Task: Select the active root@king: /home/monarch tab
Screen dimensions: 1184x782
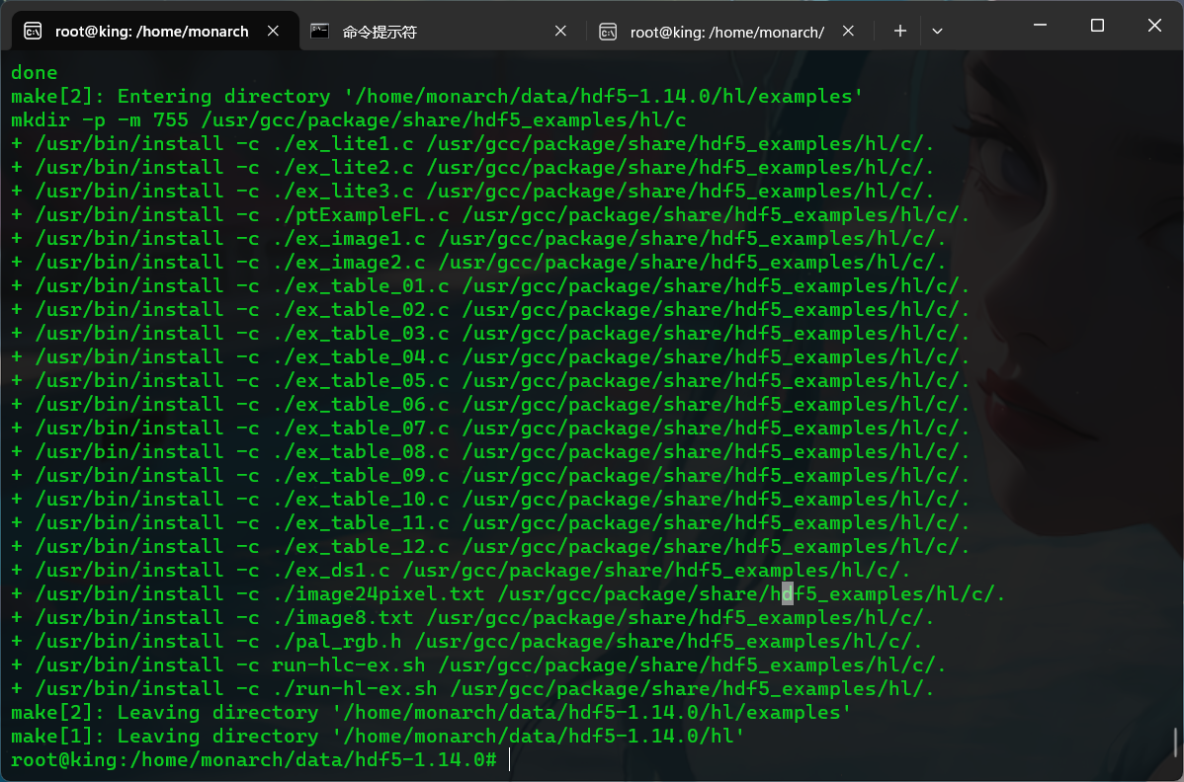Action: pyautogui.click(x=152, y=32)
